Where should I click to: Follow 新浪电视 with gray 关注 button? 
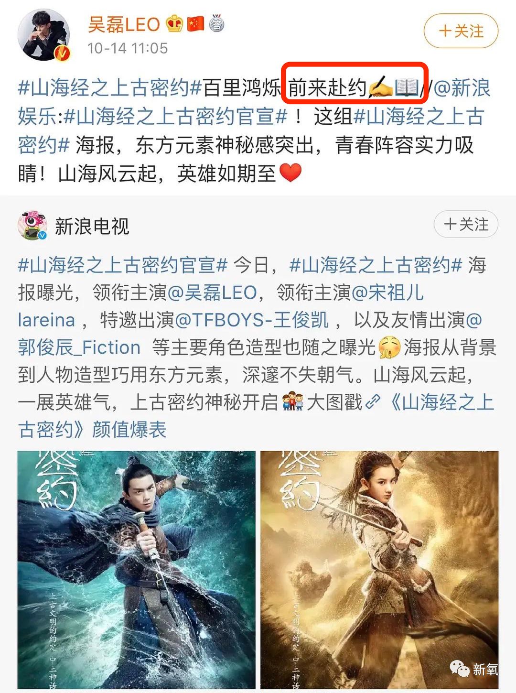[466, 224]
